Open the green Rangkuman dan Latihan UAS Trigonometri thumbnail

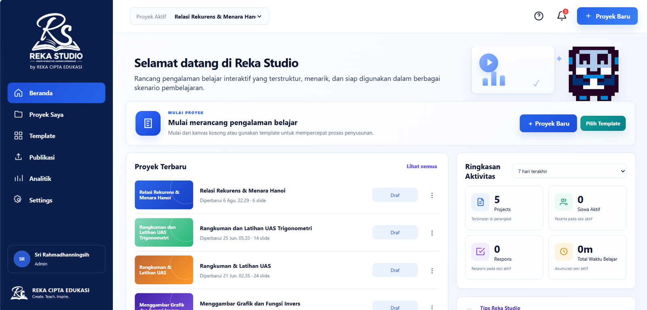[x=164, y=232]
